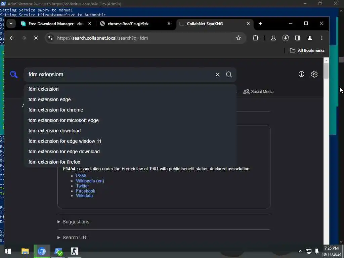Open Chrome profile avatar icon
The width and height of the screenshot is (344, 258).
(x=309, y=38)
